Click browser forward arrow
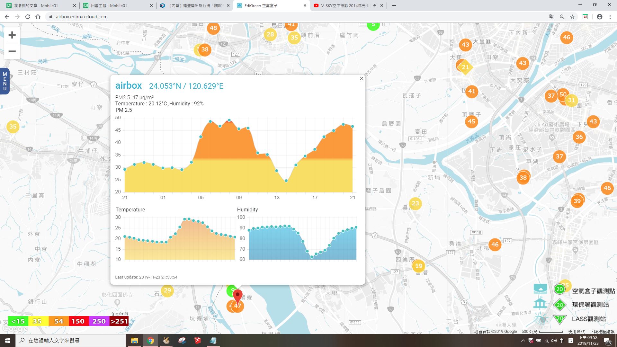This screenshot has height=347, width=617. tap(17, 17)
